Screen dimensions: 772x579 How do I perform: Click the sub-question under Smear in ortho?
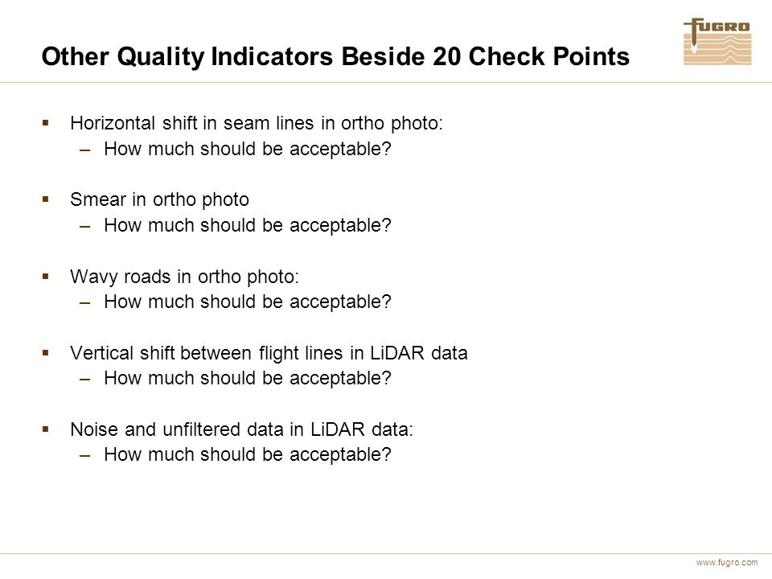pos(248,225)
